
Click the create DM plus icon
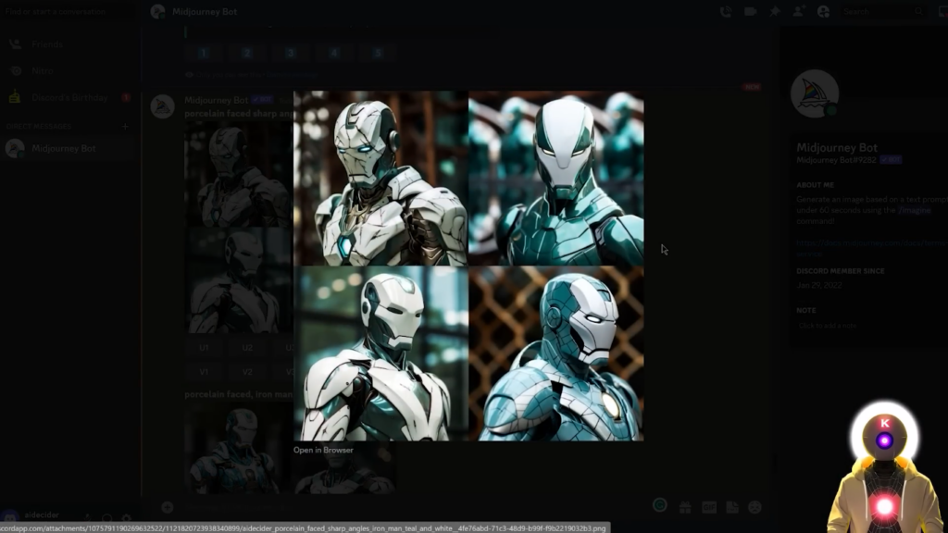coord(125,126)
